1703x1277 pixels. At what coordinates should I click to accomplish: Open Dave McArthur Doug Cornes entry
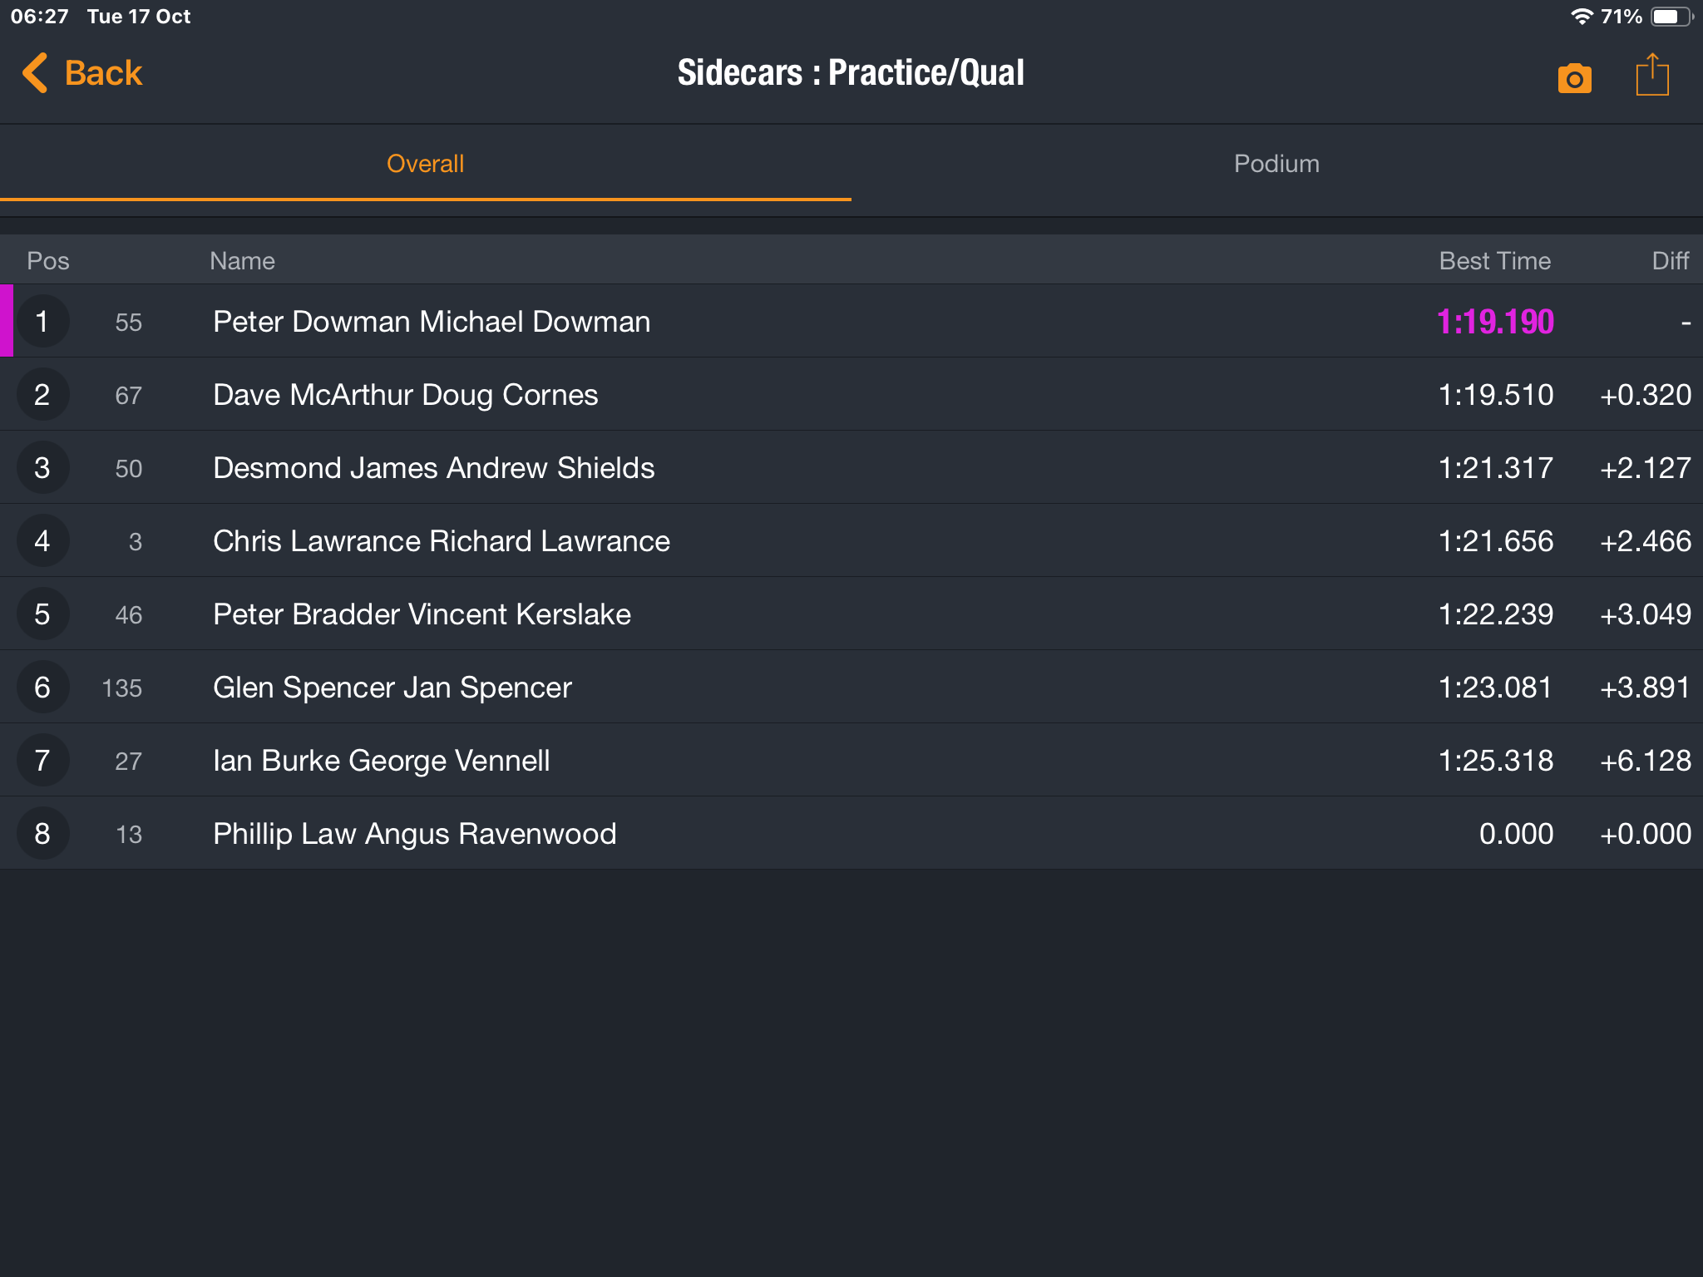tap(405, 395)
